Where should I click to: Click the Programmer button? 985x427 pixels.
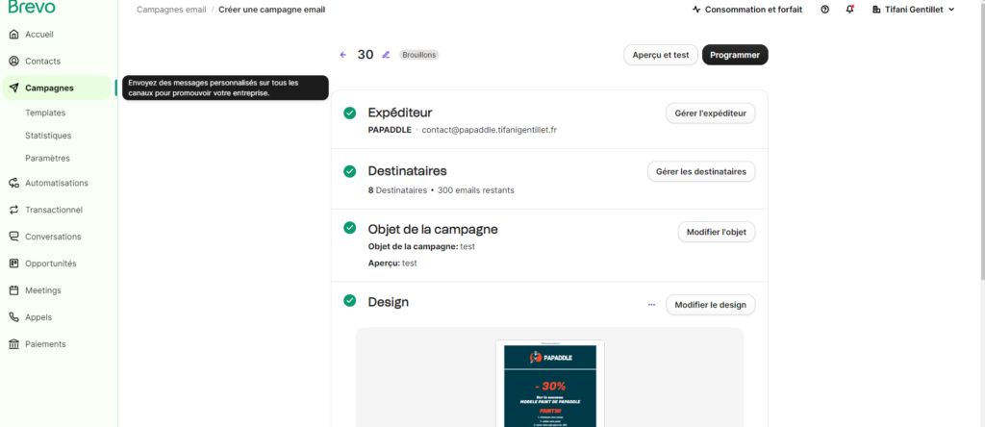(735, 55)
